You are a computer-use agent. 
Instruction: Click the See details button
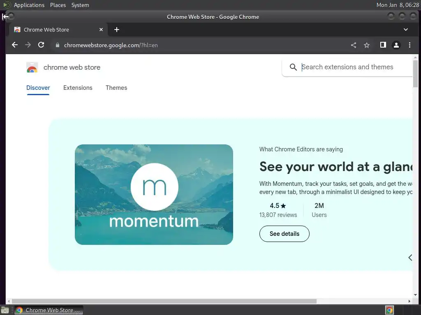point(285,233)
